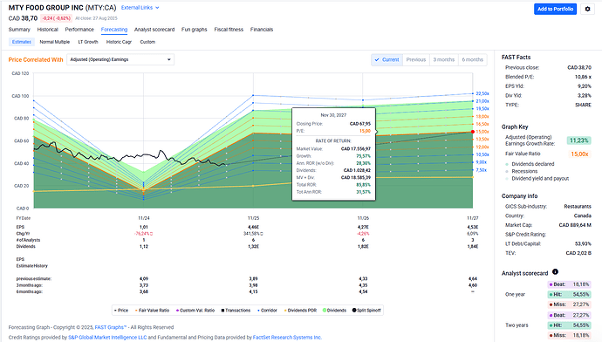Select the Forecasting tab
602x342 pixels.
(x=114, y=30)
